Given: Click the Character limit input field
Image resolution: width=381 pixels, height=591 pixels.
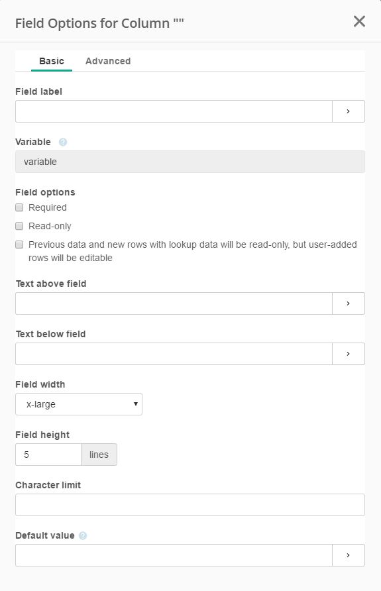Looking at the screenshot, I should point(190,505).
